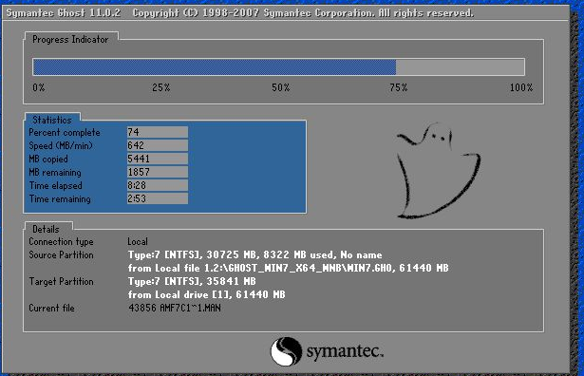
Task: Click the symantec. wordmark text
Action: coord(345,351)
